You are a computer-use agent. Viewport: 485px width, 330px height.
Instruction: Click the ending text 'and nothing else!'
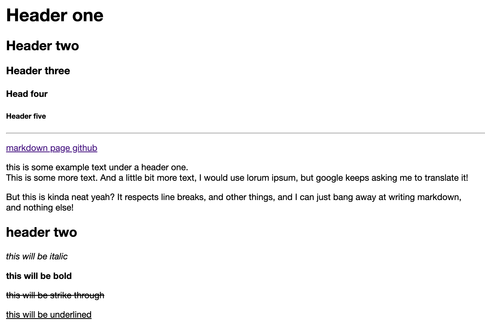[x=40, y=208]
